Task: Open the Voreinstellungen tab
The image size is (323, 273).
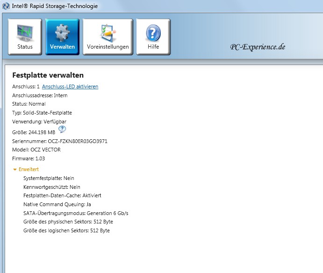Action: (x=108, y=37)
